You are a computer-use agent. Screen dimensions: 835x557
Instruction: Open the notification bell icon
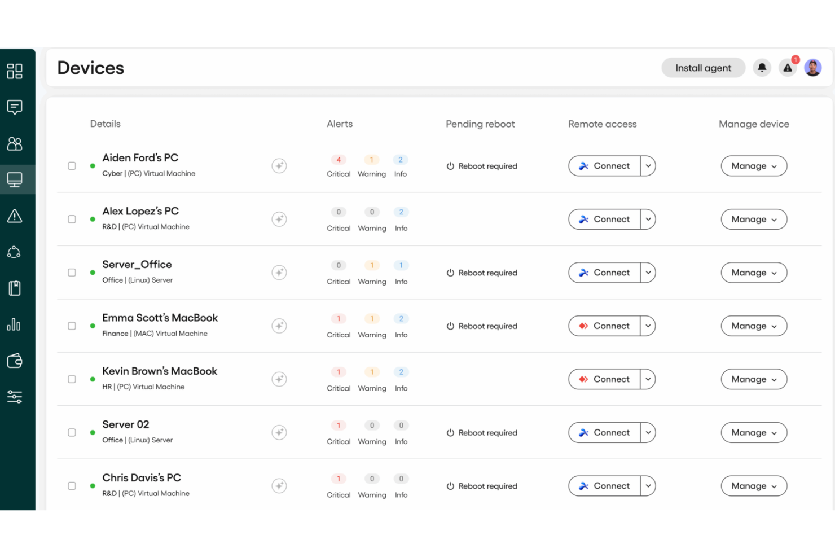coord(762,67)
